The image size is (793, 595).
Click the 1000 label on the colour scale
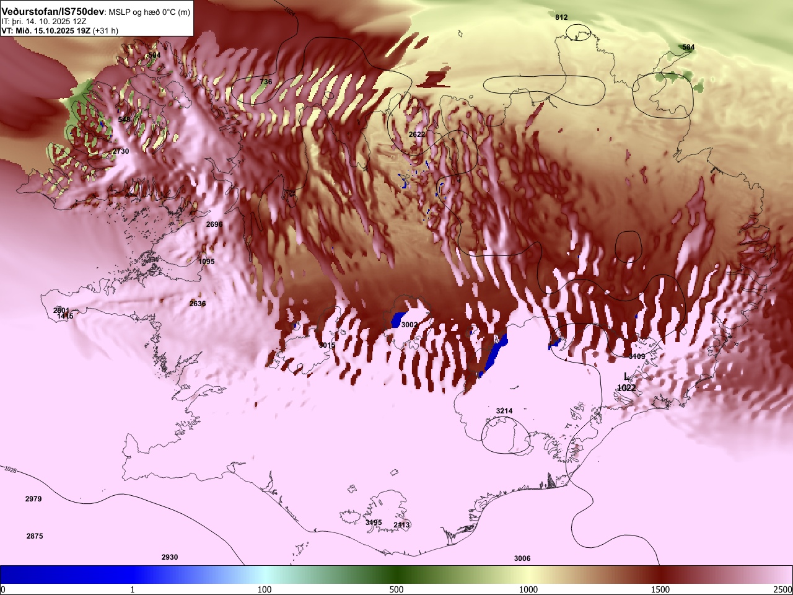coord(528,589)
